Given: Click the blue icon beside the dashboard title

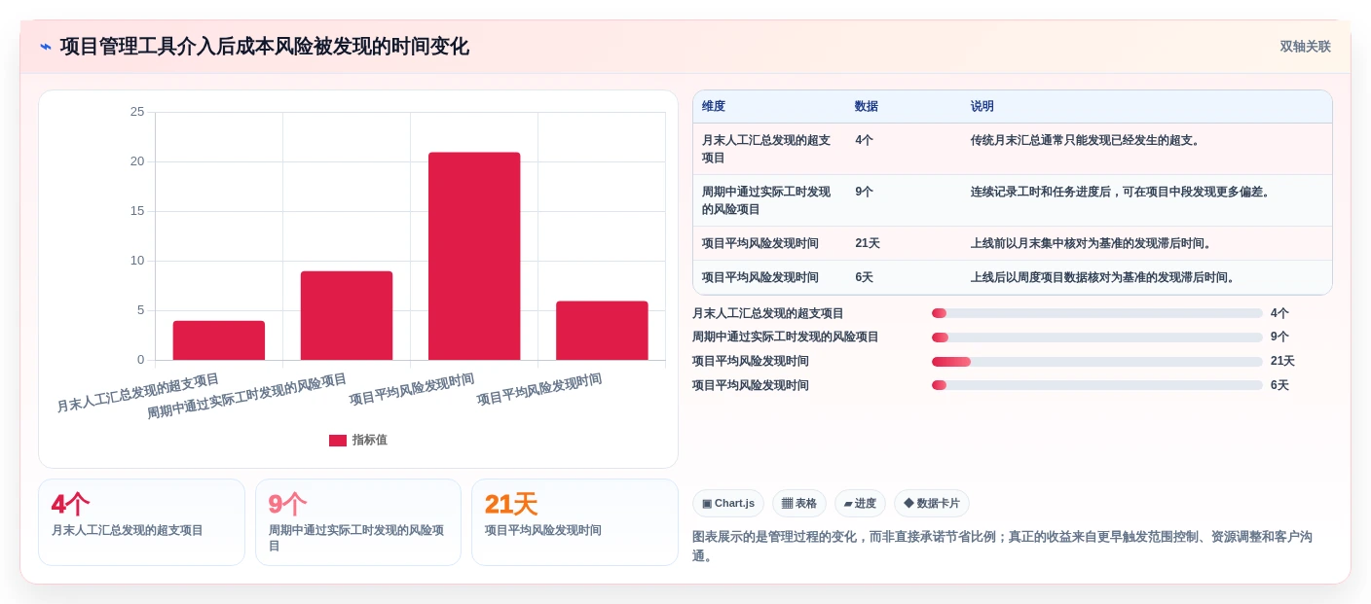Looking at the screenshot, I should (x=46, y=47).
